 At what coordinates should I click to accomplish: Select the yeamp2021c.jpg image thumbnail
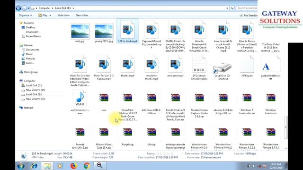pos(104,31)
